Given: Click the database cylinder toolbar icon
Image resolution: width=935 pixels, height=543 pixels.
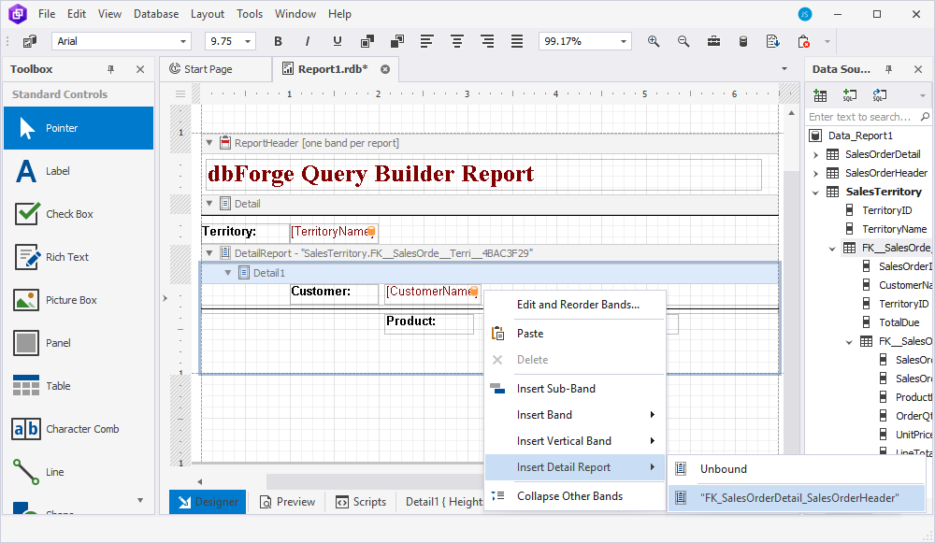Looking at the screenshot, I should [743, 41].
